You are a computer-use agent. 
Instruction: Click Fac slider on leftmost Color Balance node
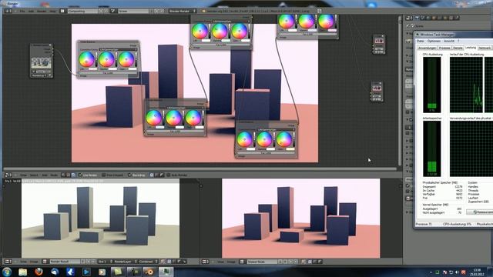[108, 73]
